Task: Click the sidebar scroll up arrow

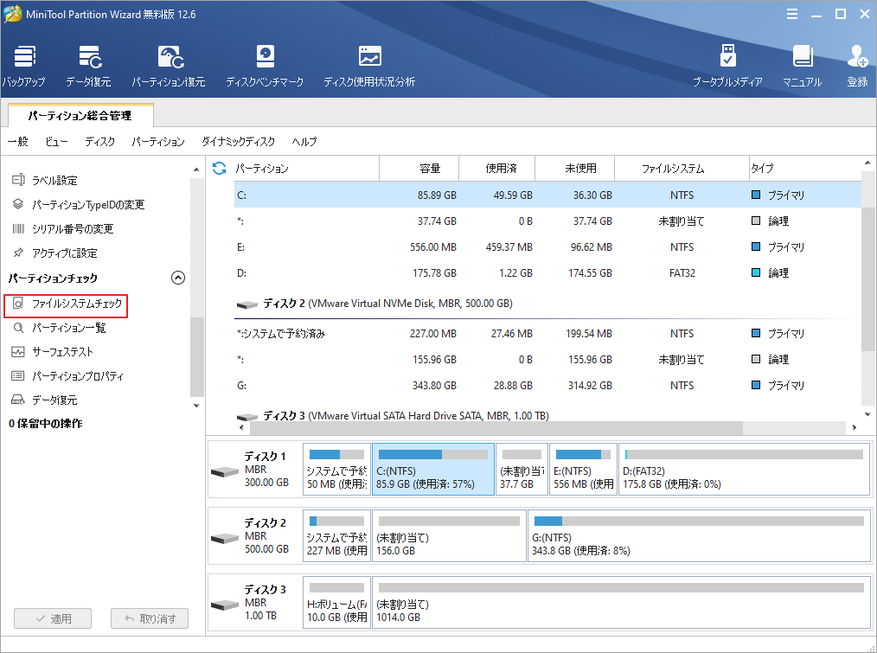Action: point(196,169)
